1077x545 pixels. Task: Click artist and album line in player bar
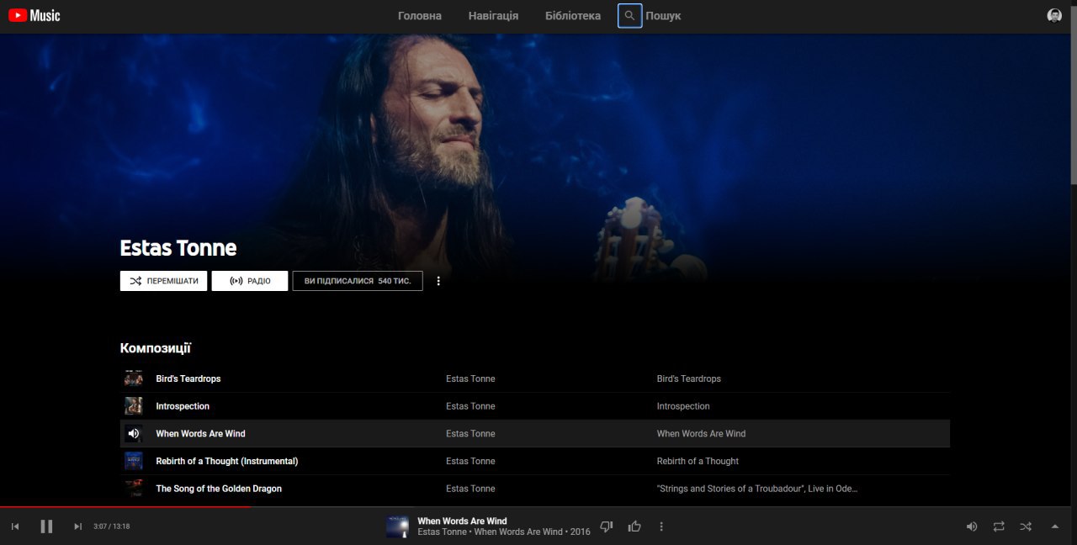[x=504, y=532]
